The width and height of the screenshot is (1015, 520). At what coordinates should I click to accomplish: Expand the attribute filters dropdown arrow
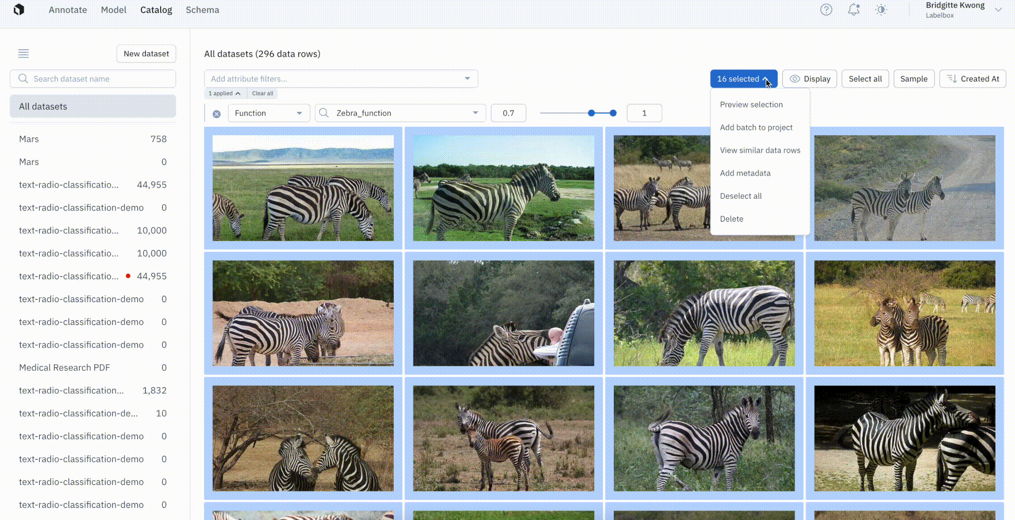[x=467, y=78]
